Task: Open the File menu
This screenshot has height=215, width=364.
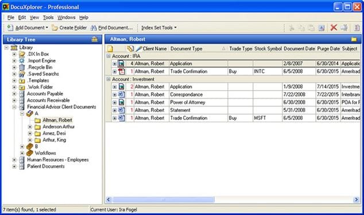Action: pos(11,17)
